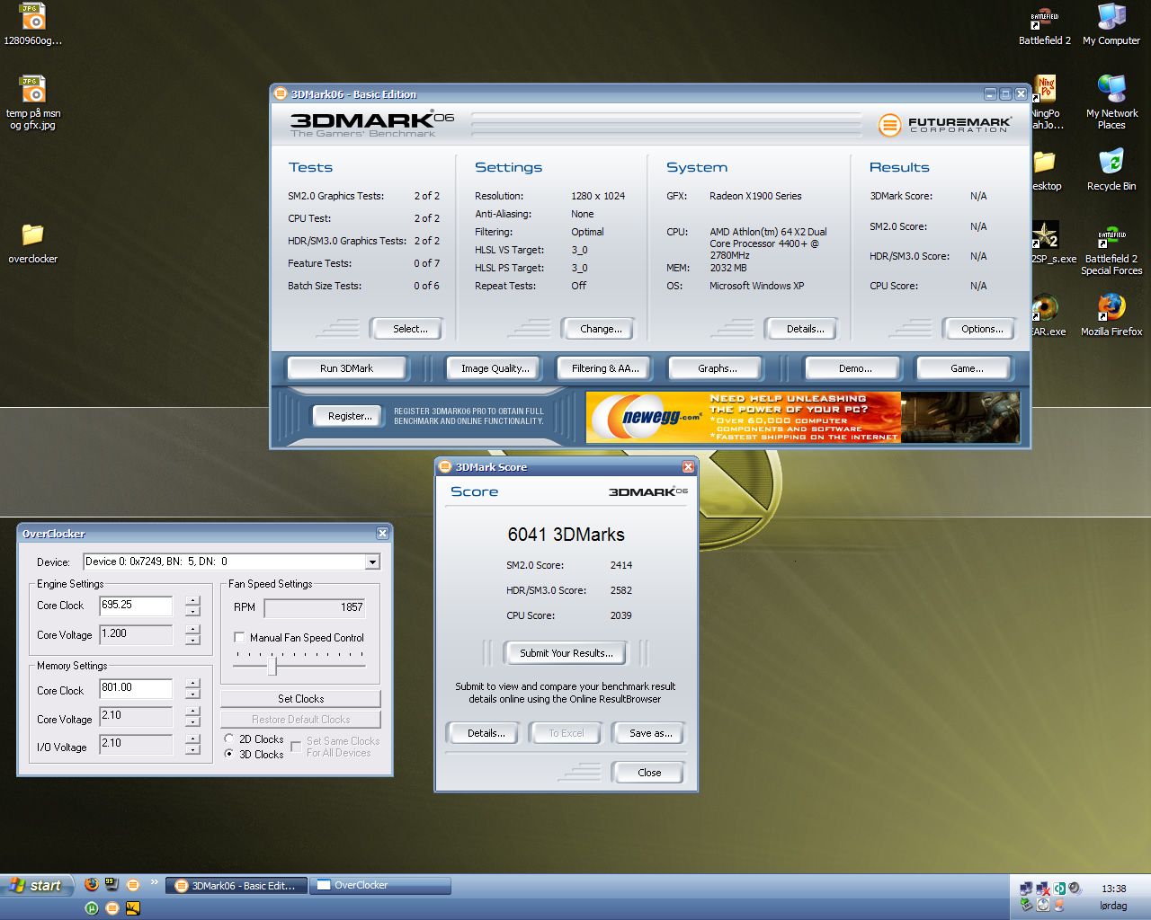Click the Futuremark Corporation logo
This screenshot has height=920, width=1151.
click(944, 125)
